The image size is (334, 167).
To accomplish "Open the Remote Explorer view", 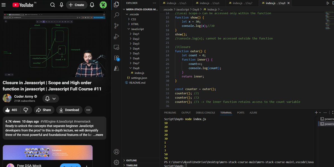I will [117, 47].
